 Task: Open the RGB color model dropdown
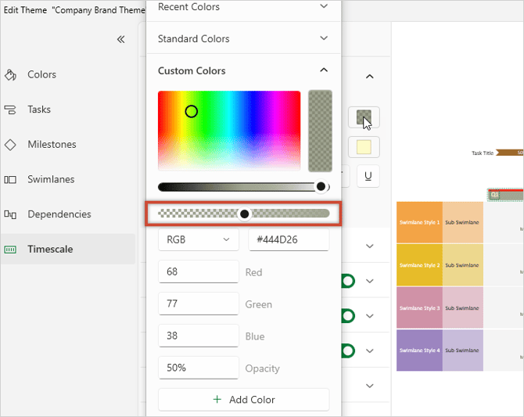click(198, 239)
